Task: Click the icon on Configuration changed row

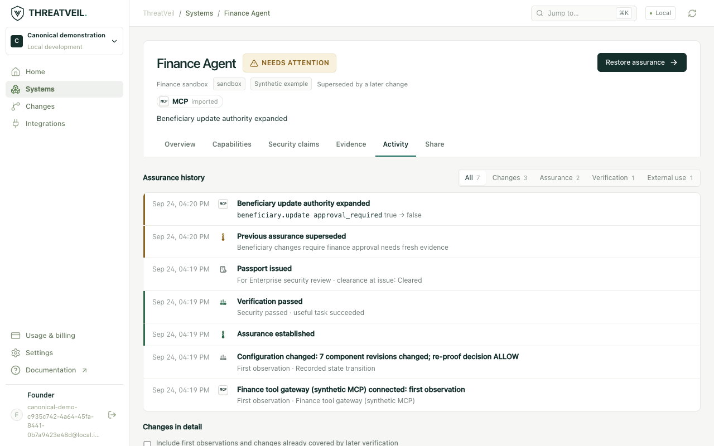Action: [223, 357]
